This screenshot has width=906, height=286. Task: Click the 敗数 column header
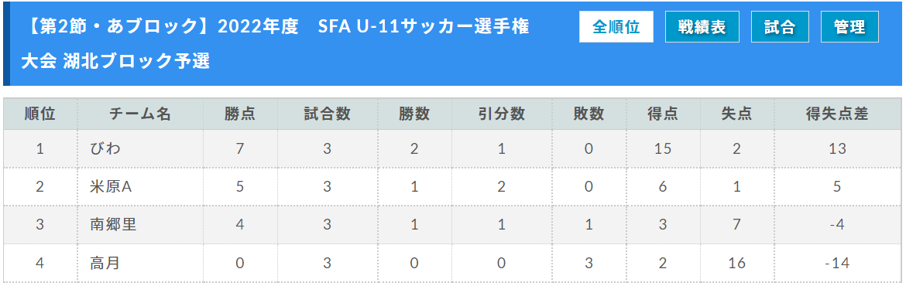coord(589,114)
